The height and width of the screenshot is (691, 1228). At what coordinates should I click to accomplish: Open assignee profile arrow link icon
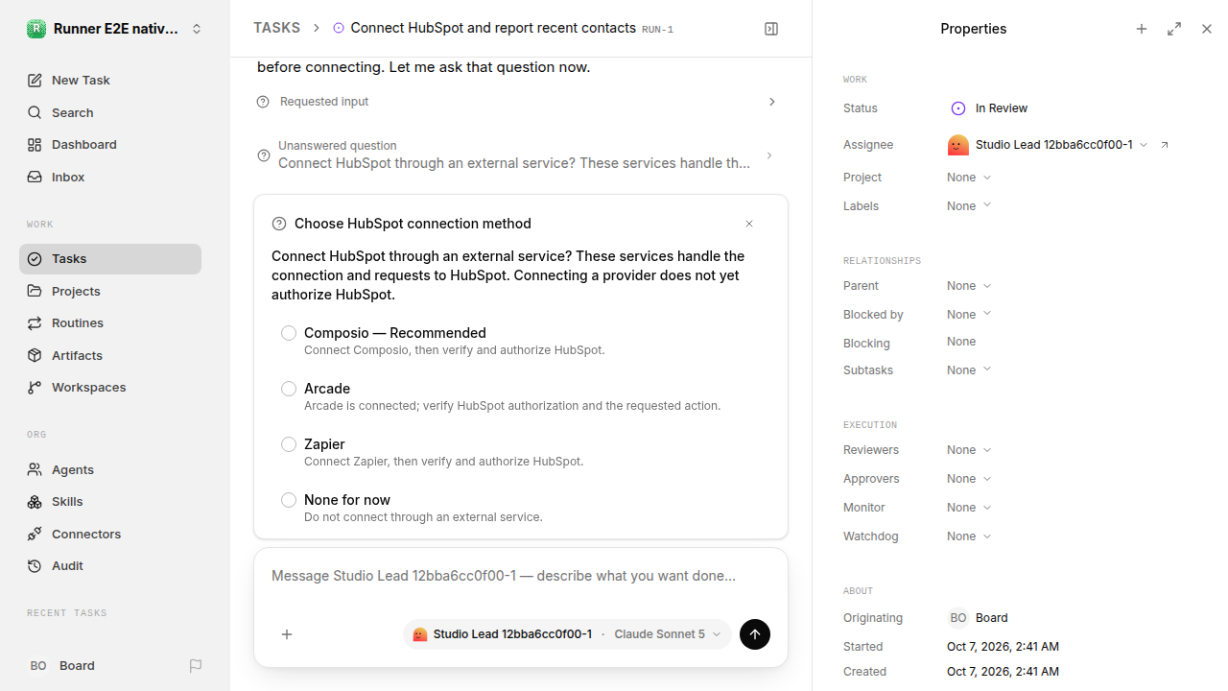pos(1165,145)
